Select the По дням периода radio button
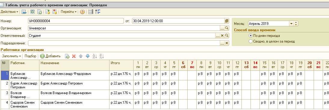 tap(250, 36)
